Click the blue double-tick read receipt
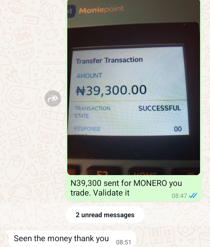The image size is (210, 247). pos(193,196)
